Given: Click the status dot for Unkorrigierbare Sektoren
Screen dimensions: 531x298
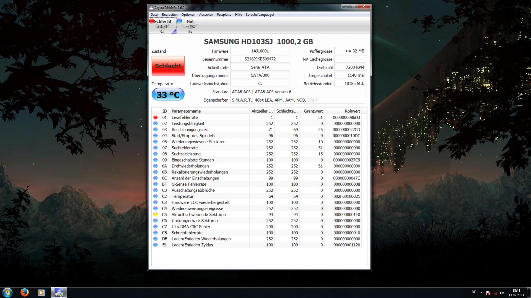Looking at the screenshot, I should [x=156, y=221].
